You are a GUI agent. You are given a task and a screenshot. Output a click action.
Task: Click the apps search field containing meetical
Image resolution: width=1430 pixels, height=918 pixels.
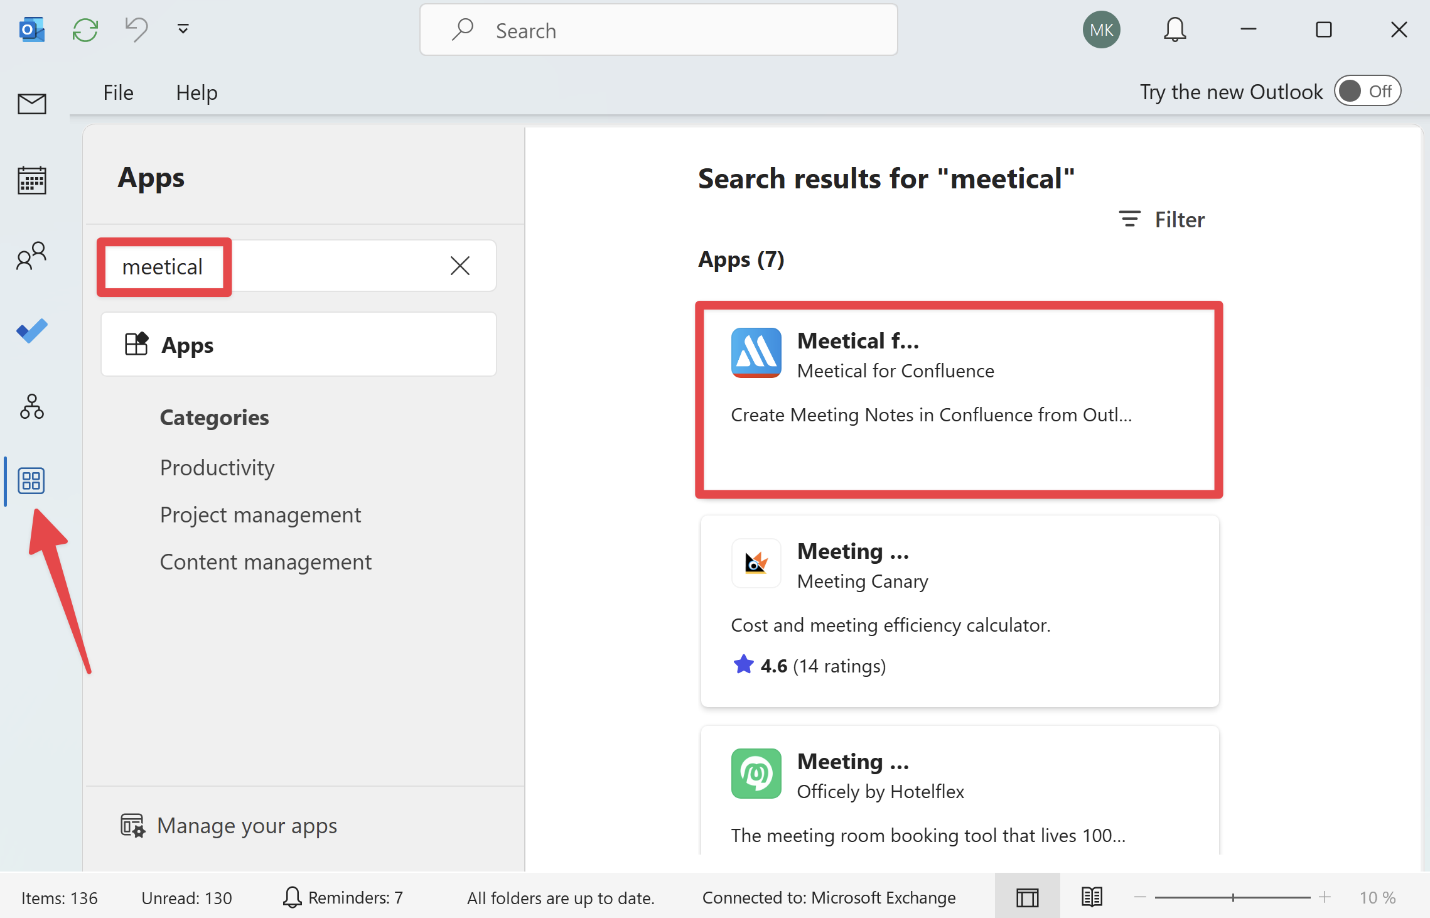tap(299, 266)
